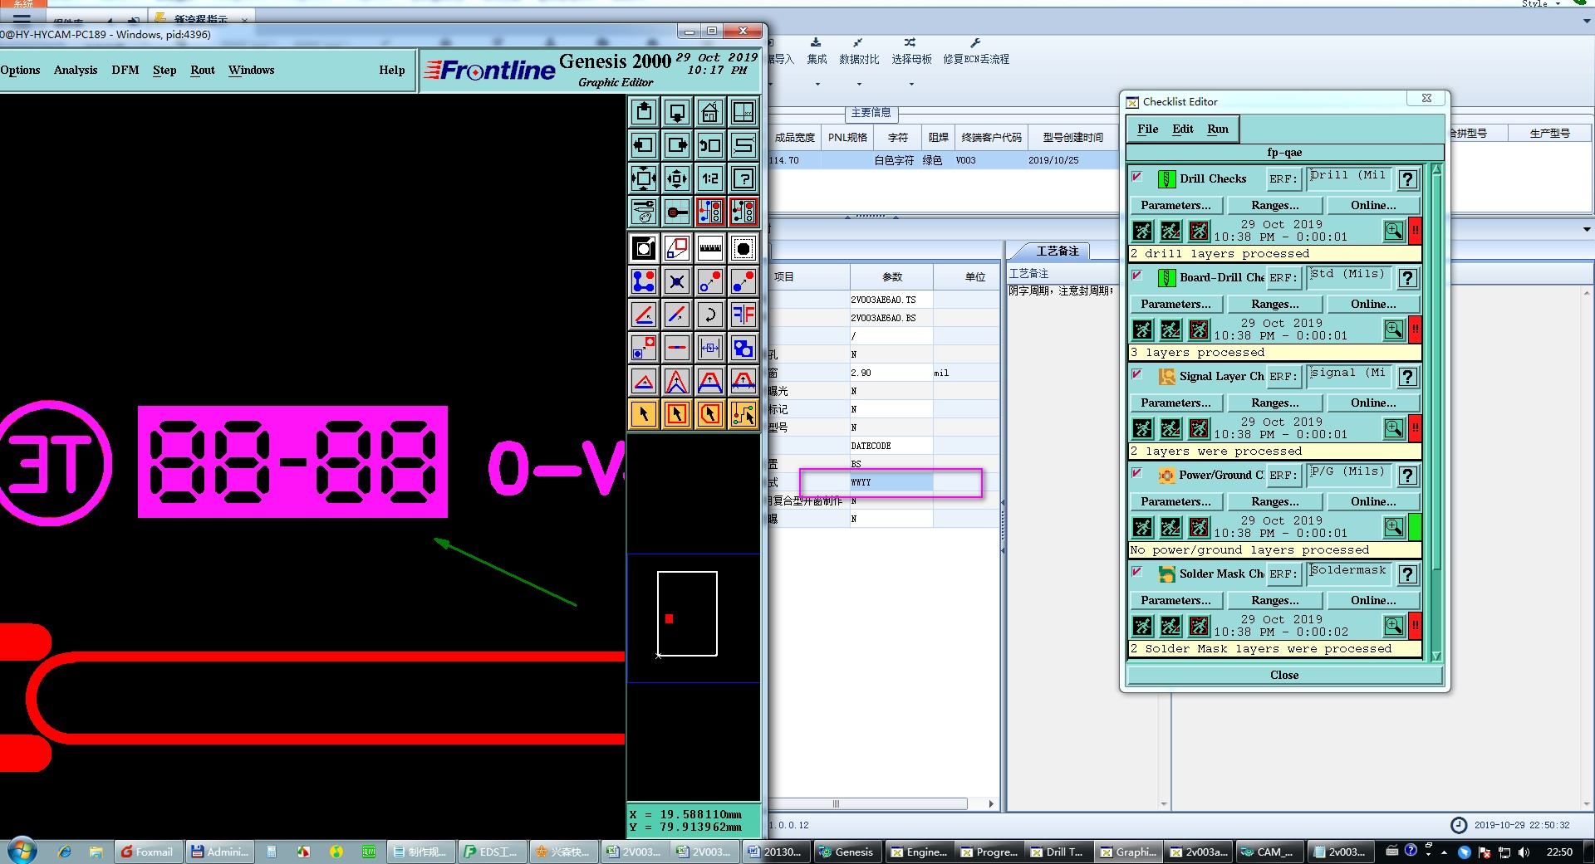This screenshot has width=1595, height=864.
Task: Click the delete feature X icon
Action: click(x=677, y=281)
